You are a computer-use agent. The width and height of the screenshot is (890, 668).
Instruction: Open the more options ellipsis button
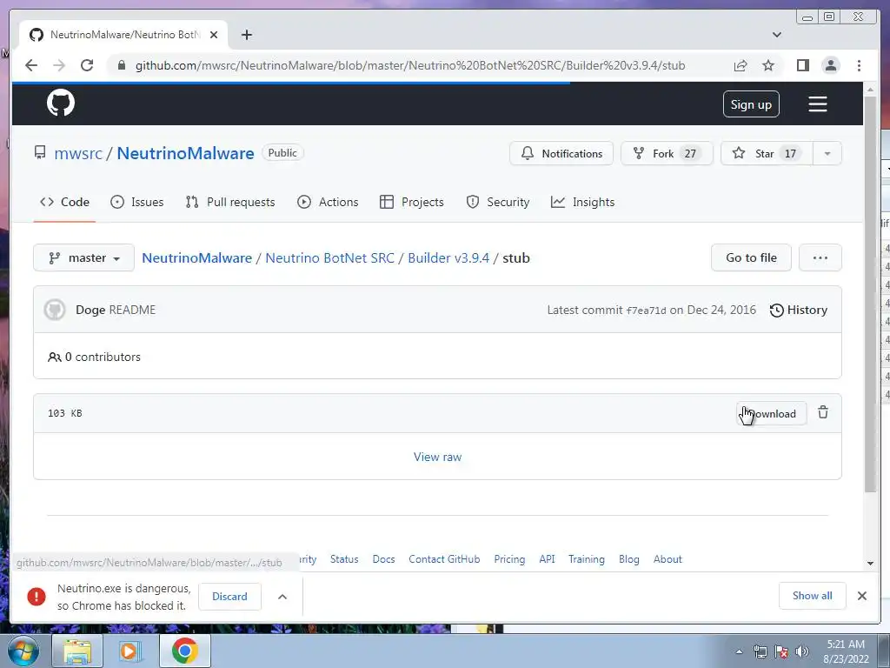tap(820, 257)
